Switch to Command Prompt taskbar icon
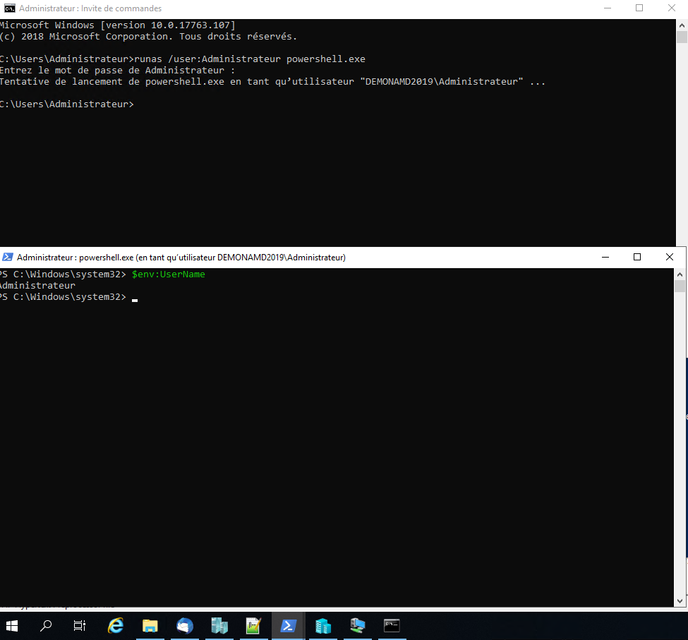The height and width of the screenshot is (640, 688). (x=392, y=625)
